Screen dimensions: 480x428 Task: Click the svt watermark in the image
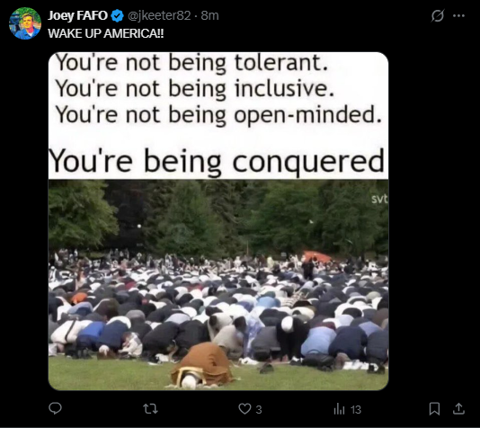[x=379, y=199]
